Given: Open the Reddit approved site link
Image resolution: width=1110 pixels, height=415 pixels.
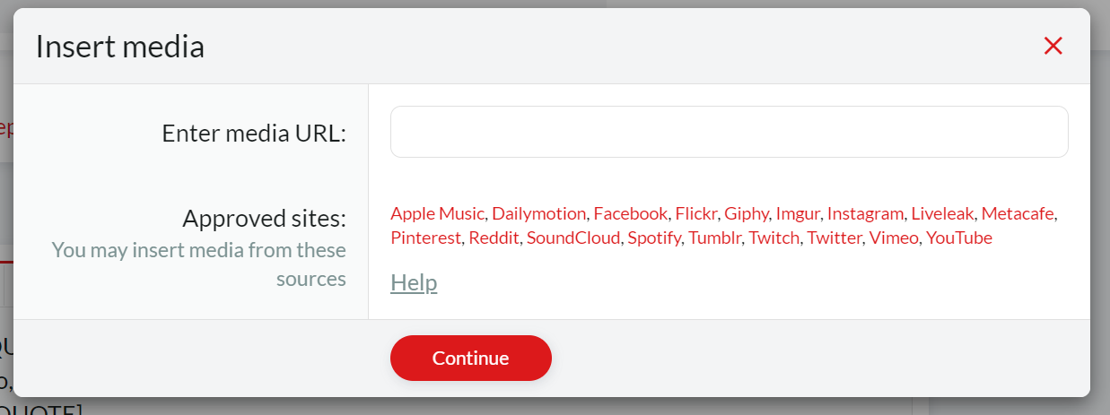Looking at the screenshot, I should [x=494, y=238].
